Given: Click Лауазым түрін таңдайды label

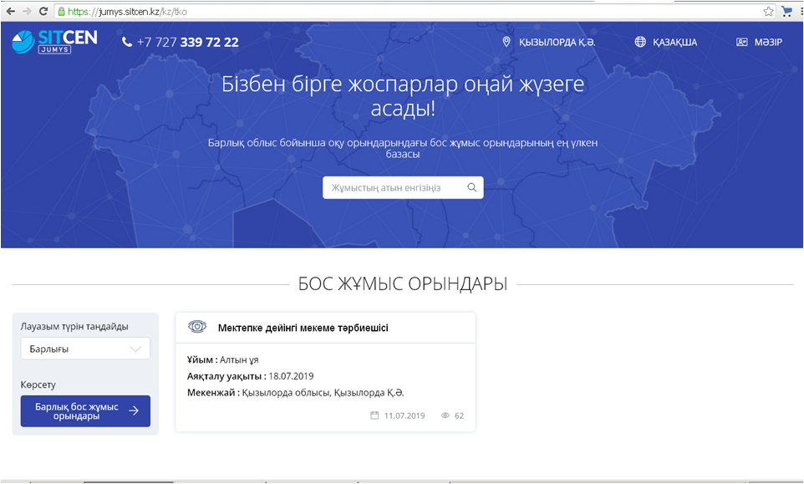Looking at the screenshot, I should 74,327.
